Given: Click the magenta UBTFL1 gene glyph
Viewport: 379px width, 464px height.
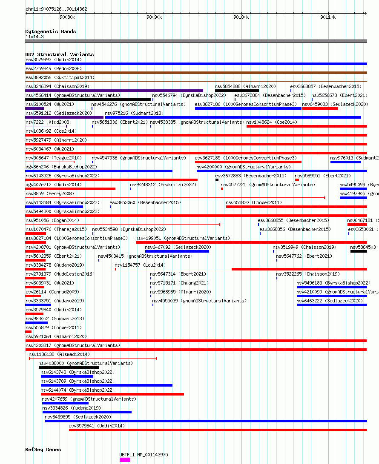Looking at the screenshot, I should (125, 460).
